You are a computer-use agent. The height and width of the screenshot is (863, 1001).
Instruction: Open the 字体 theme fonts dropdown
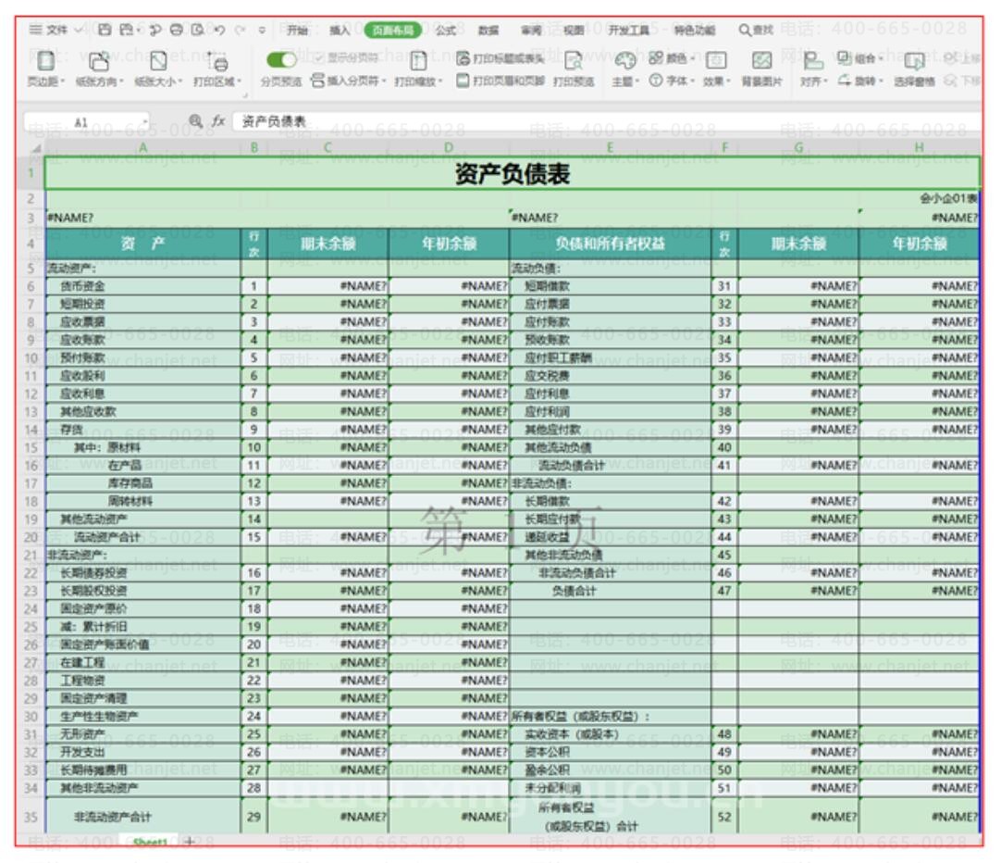tap(672, 81)
